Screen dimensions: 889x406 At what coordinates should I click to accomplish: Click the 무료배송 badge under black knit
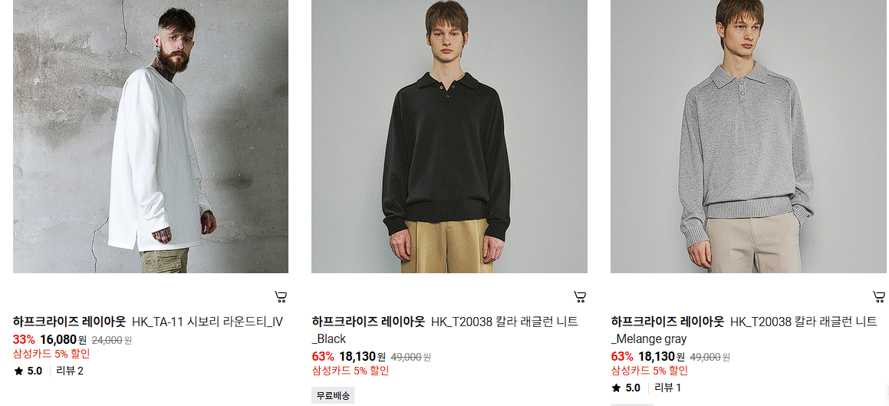coord(333,396)
